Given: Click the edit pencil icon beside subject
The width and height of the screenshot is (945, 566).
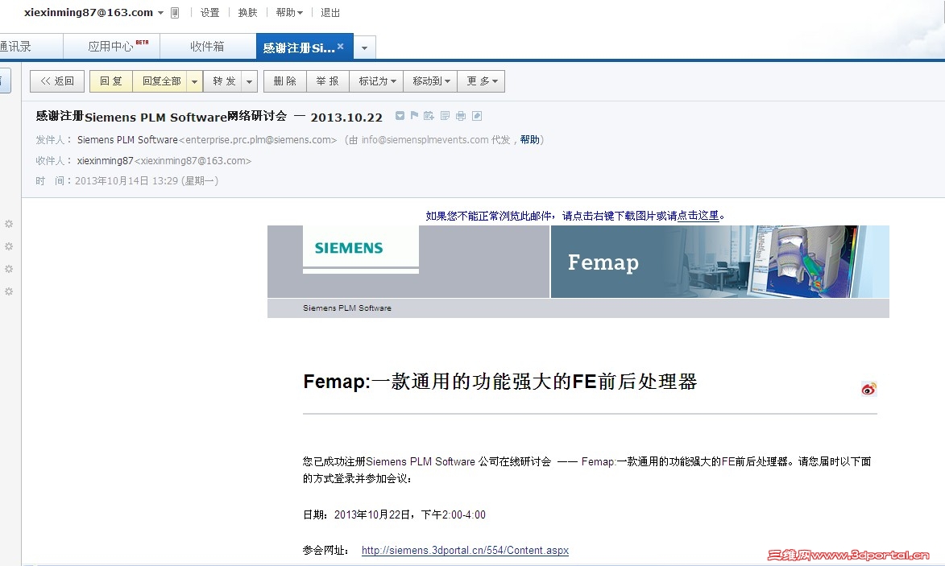Looking at the screenshot, I should [477, 116].
